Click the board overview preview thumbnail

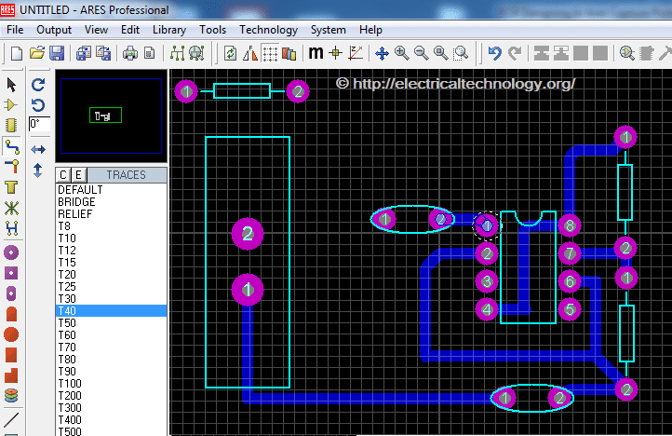coord(111,116)
